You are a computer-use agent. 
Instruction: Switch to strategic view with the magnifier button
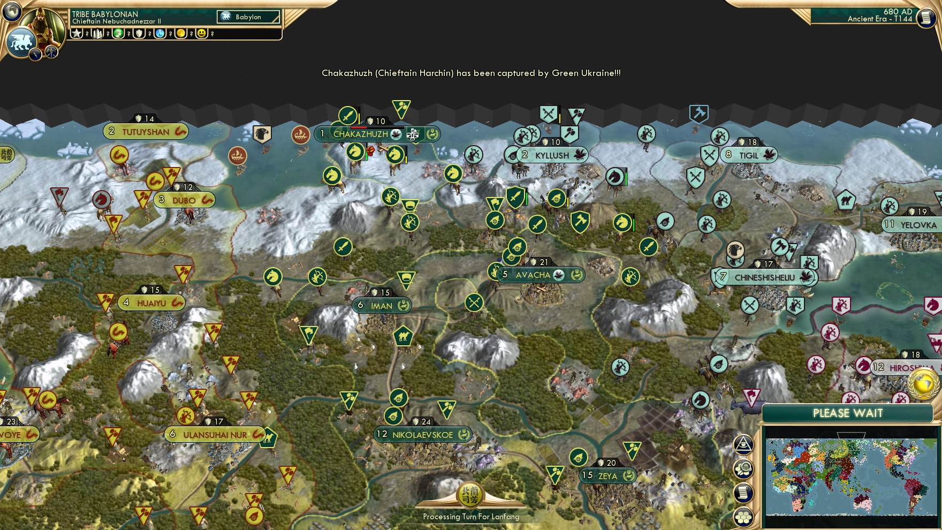click(745, 468)
